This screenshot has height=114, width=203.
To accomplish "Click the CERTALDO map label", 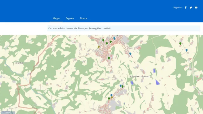I will click(20, 63).
